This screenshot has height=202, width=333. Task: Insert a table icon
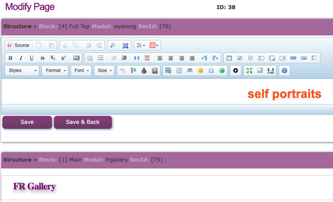(x=179, y=71)
